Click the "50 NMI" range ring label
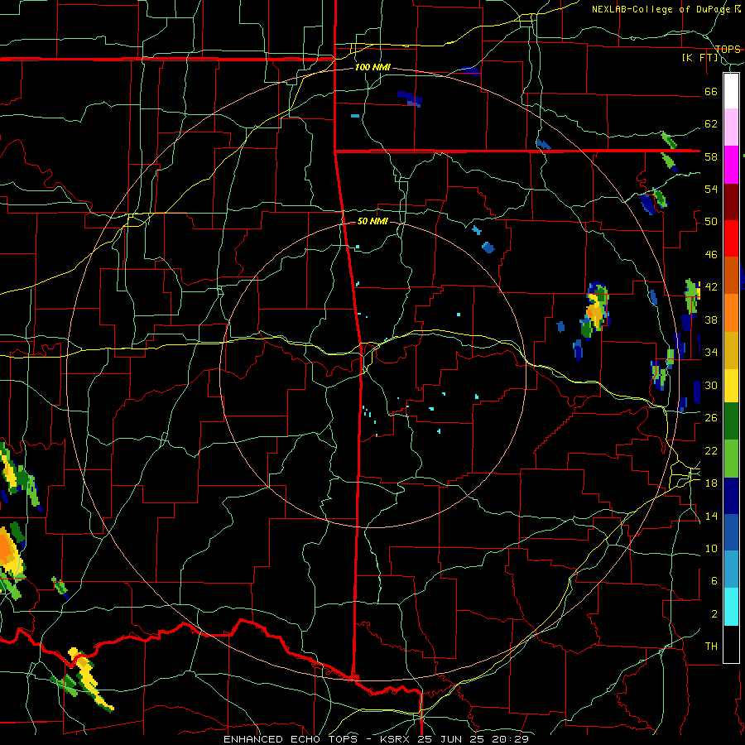Viewport: 745px width, 745px height. [372, 221]
